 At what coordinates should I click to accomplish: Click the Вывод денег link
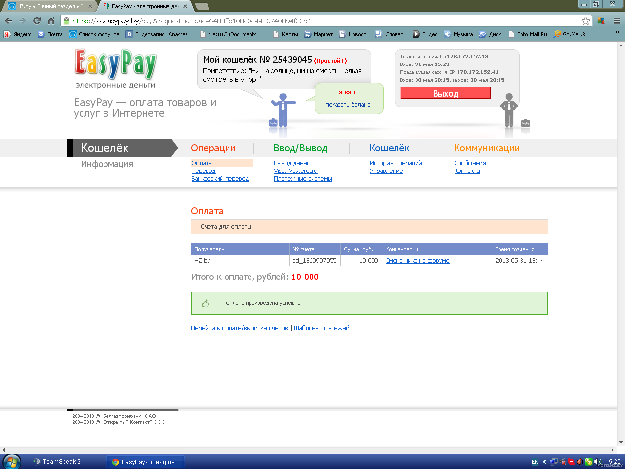(x=292, y=163)
